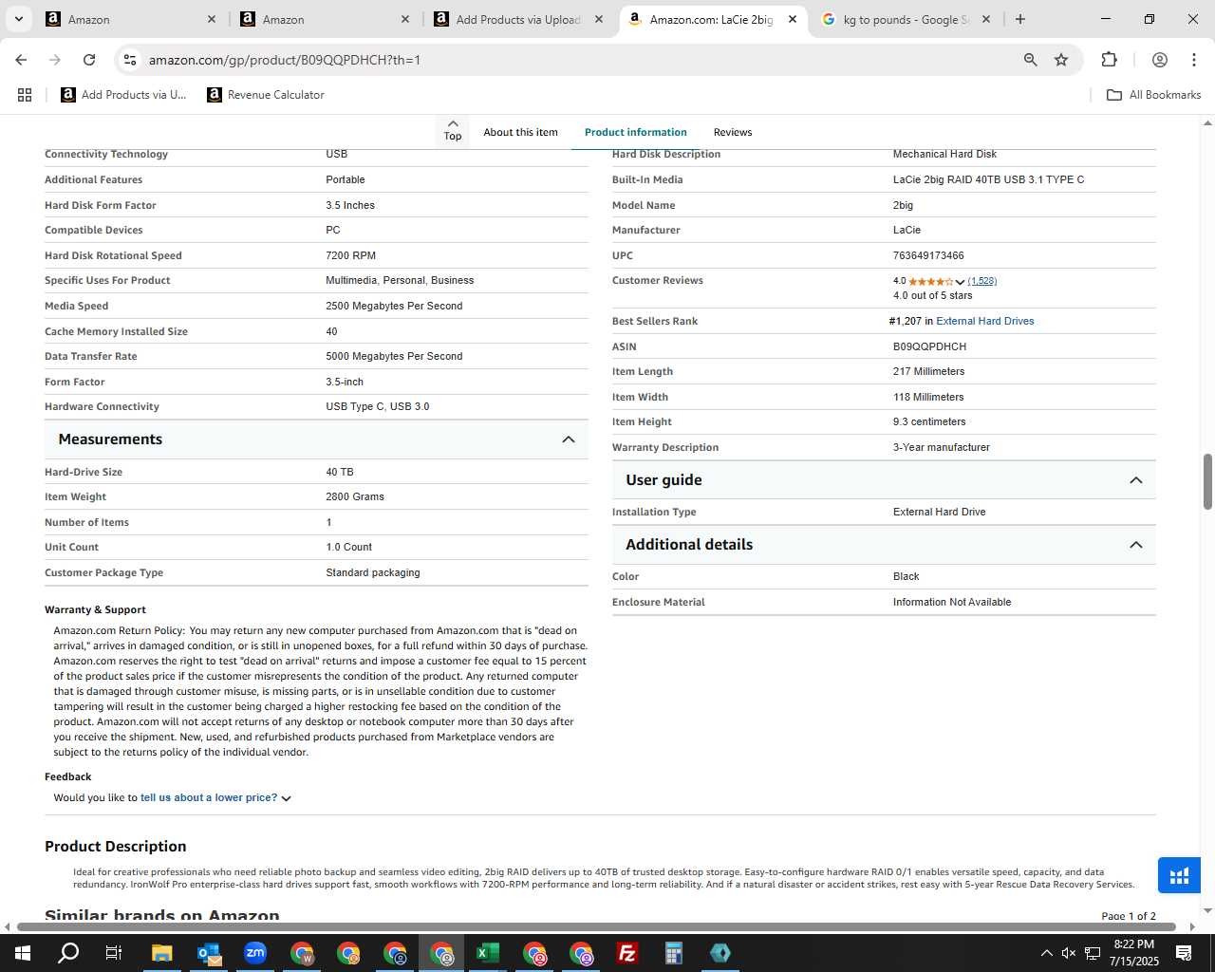Click the UPC value 763649173466
This screenshot has height=972, width=1215.
tap(928, 255)
